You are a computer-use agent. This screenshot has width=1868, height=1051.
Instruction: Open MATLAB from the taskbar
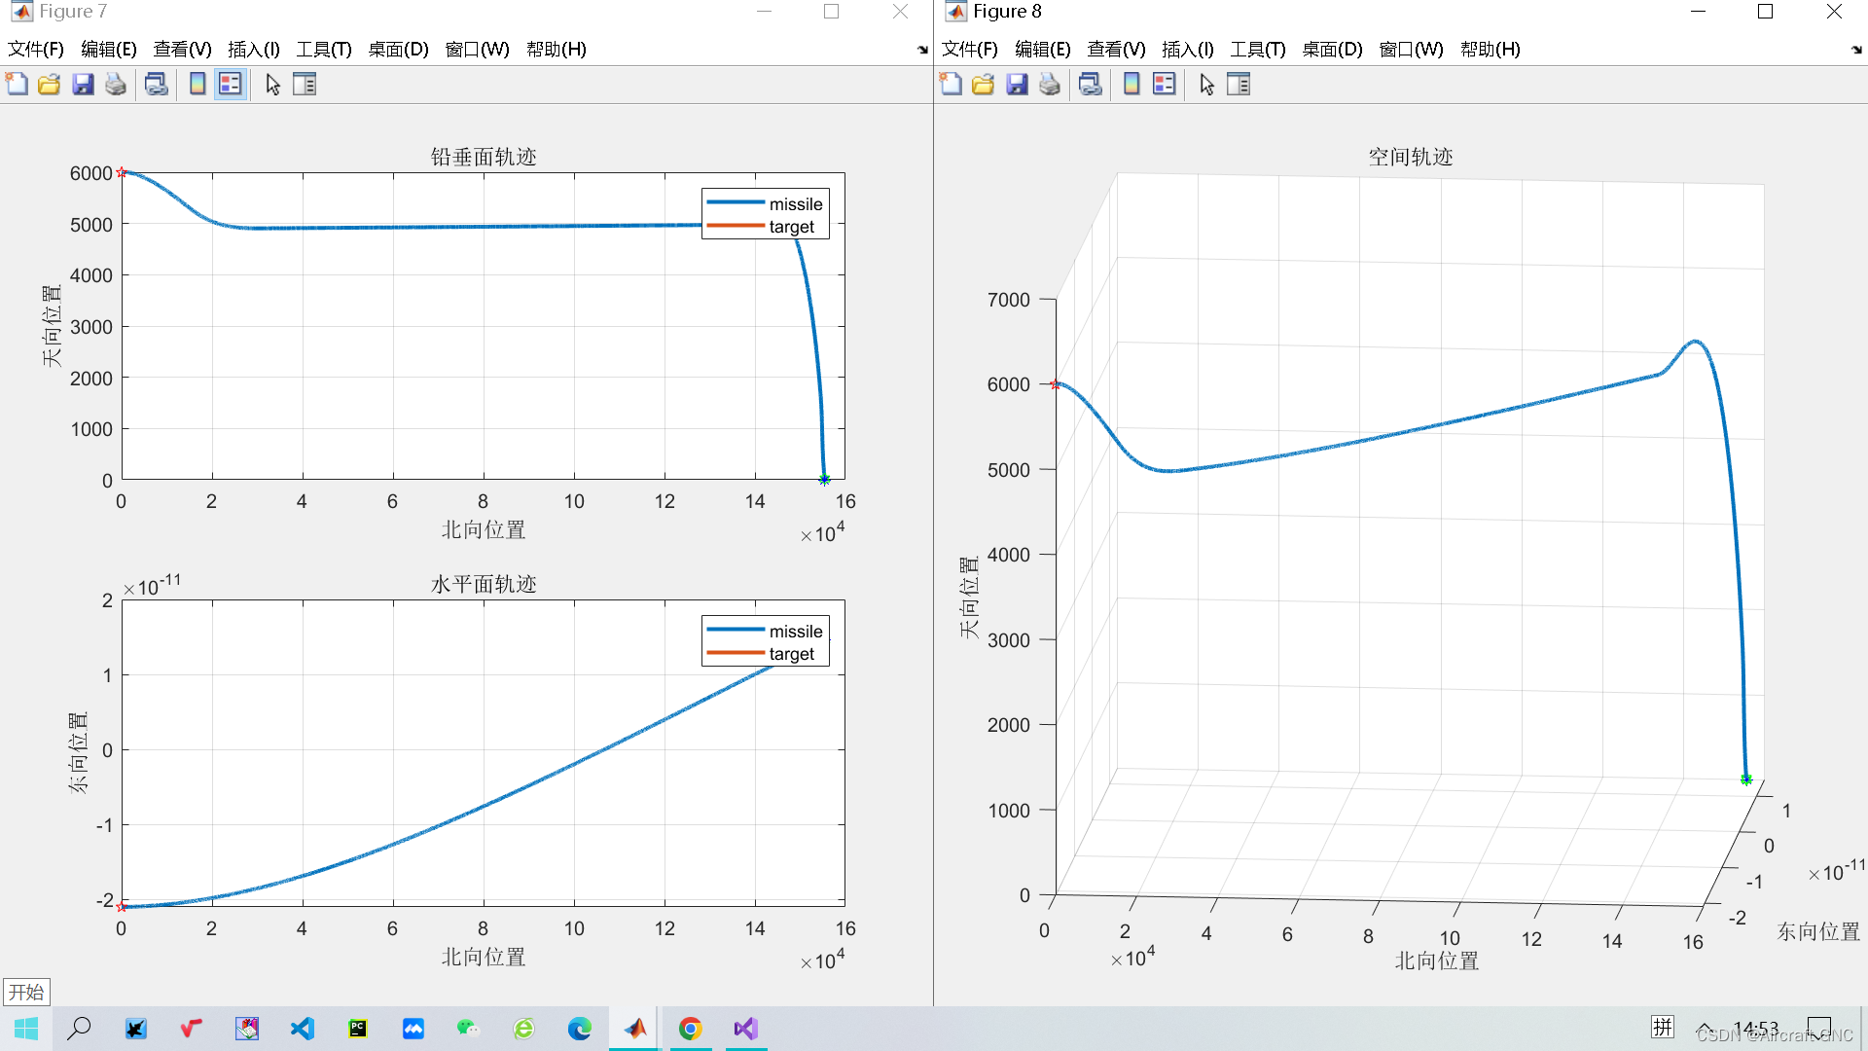click(635, 1029)
